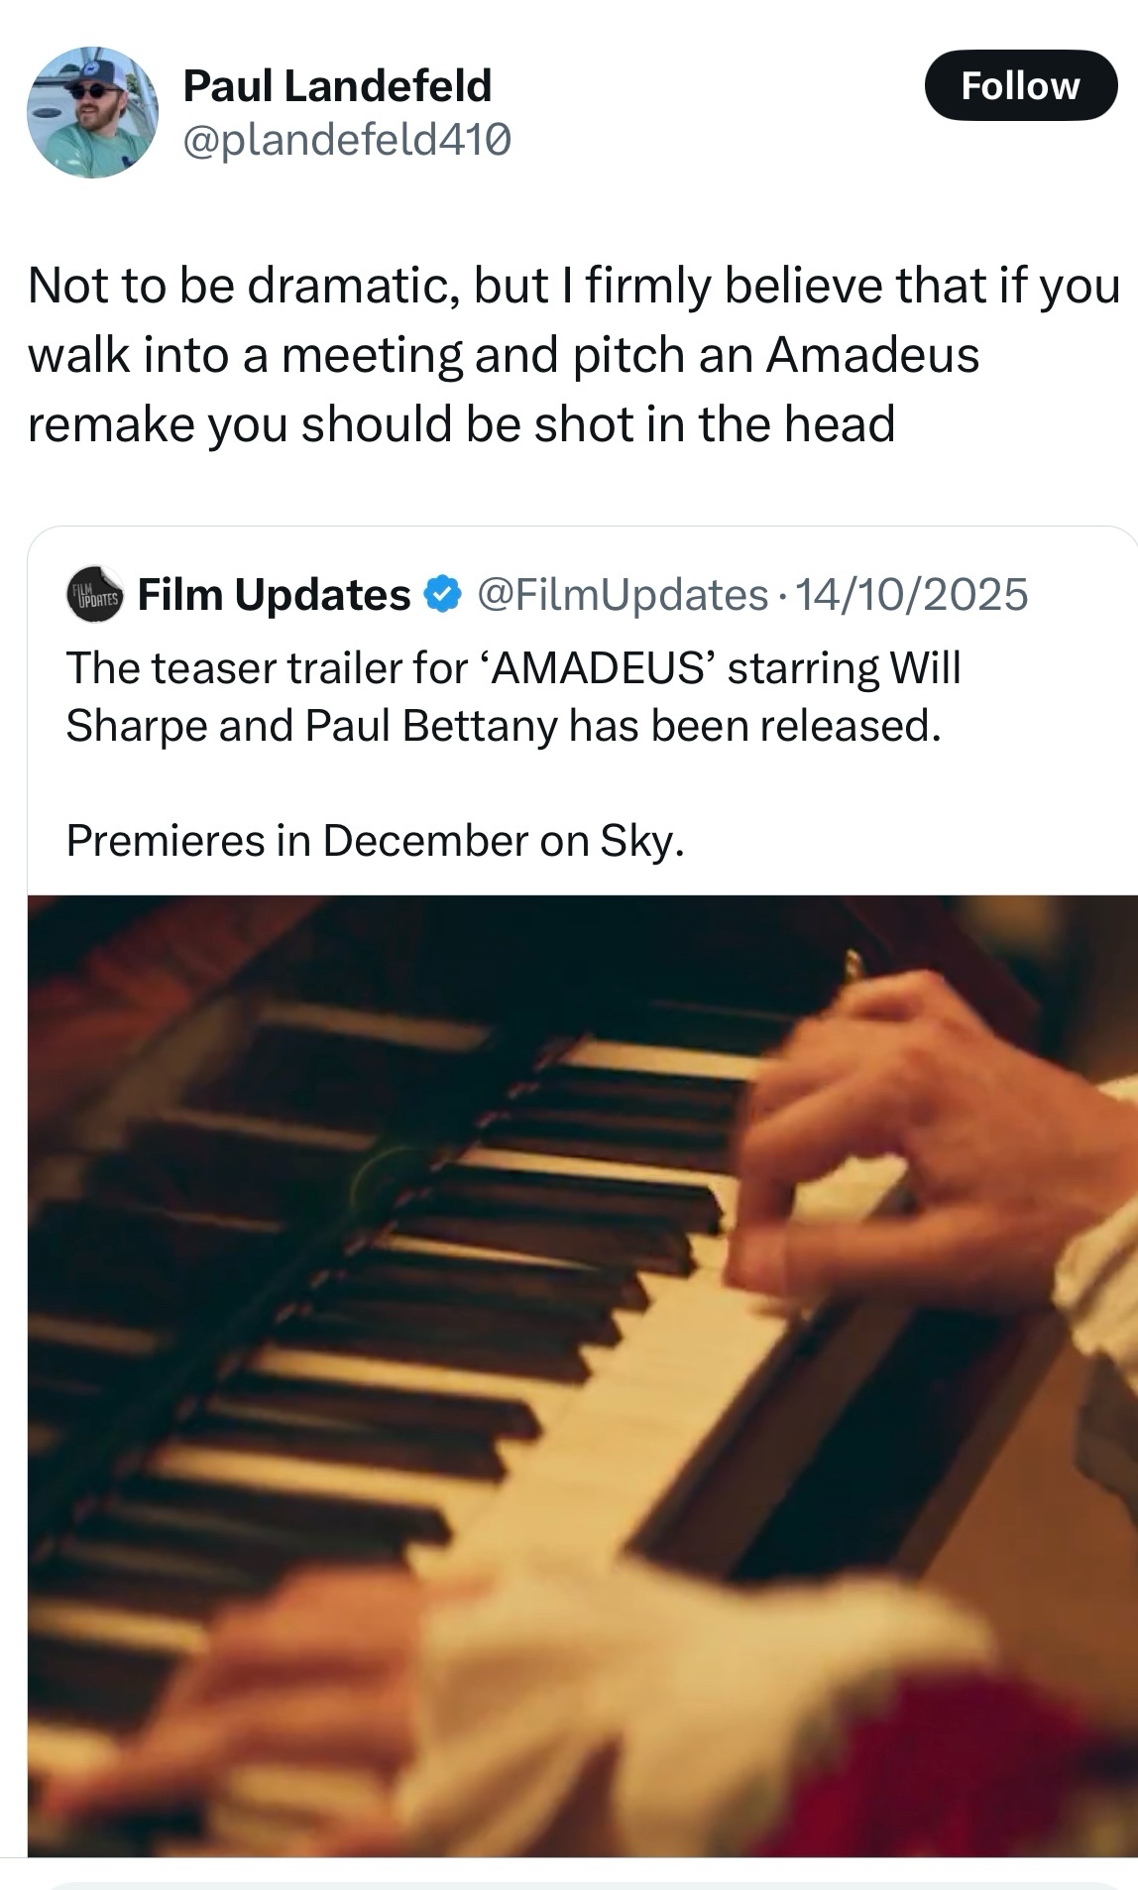Play the piano keys trailer video
Screen dimensions: 1138x1890
(583, 1375)
